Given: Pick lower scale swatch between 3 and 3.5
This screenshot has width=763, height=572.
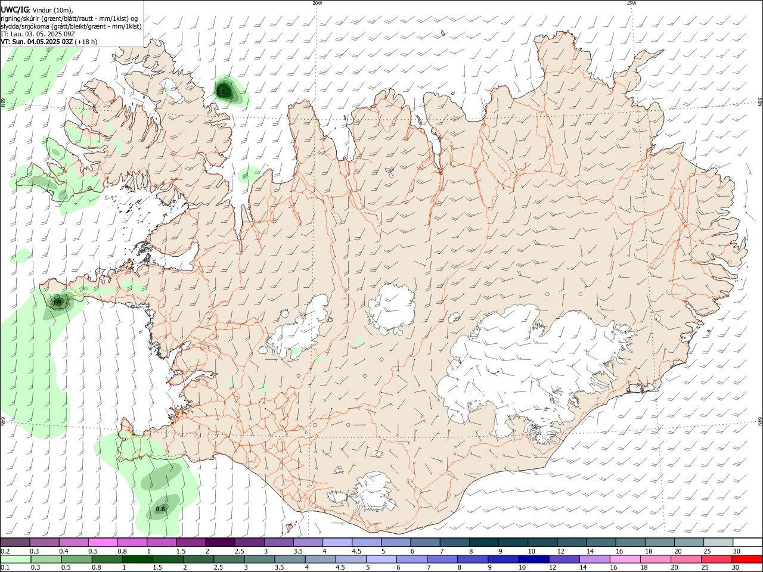Looking at the screenshot, I should click(x=259, y=559).
